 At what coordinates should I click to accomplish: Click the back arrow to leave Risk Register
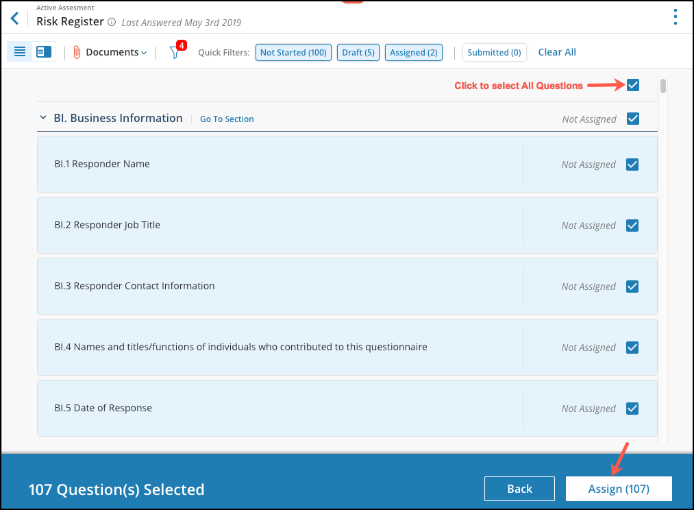point(15,18)
